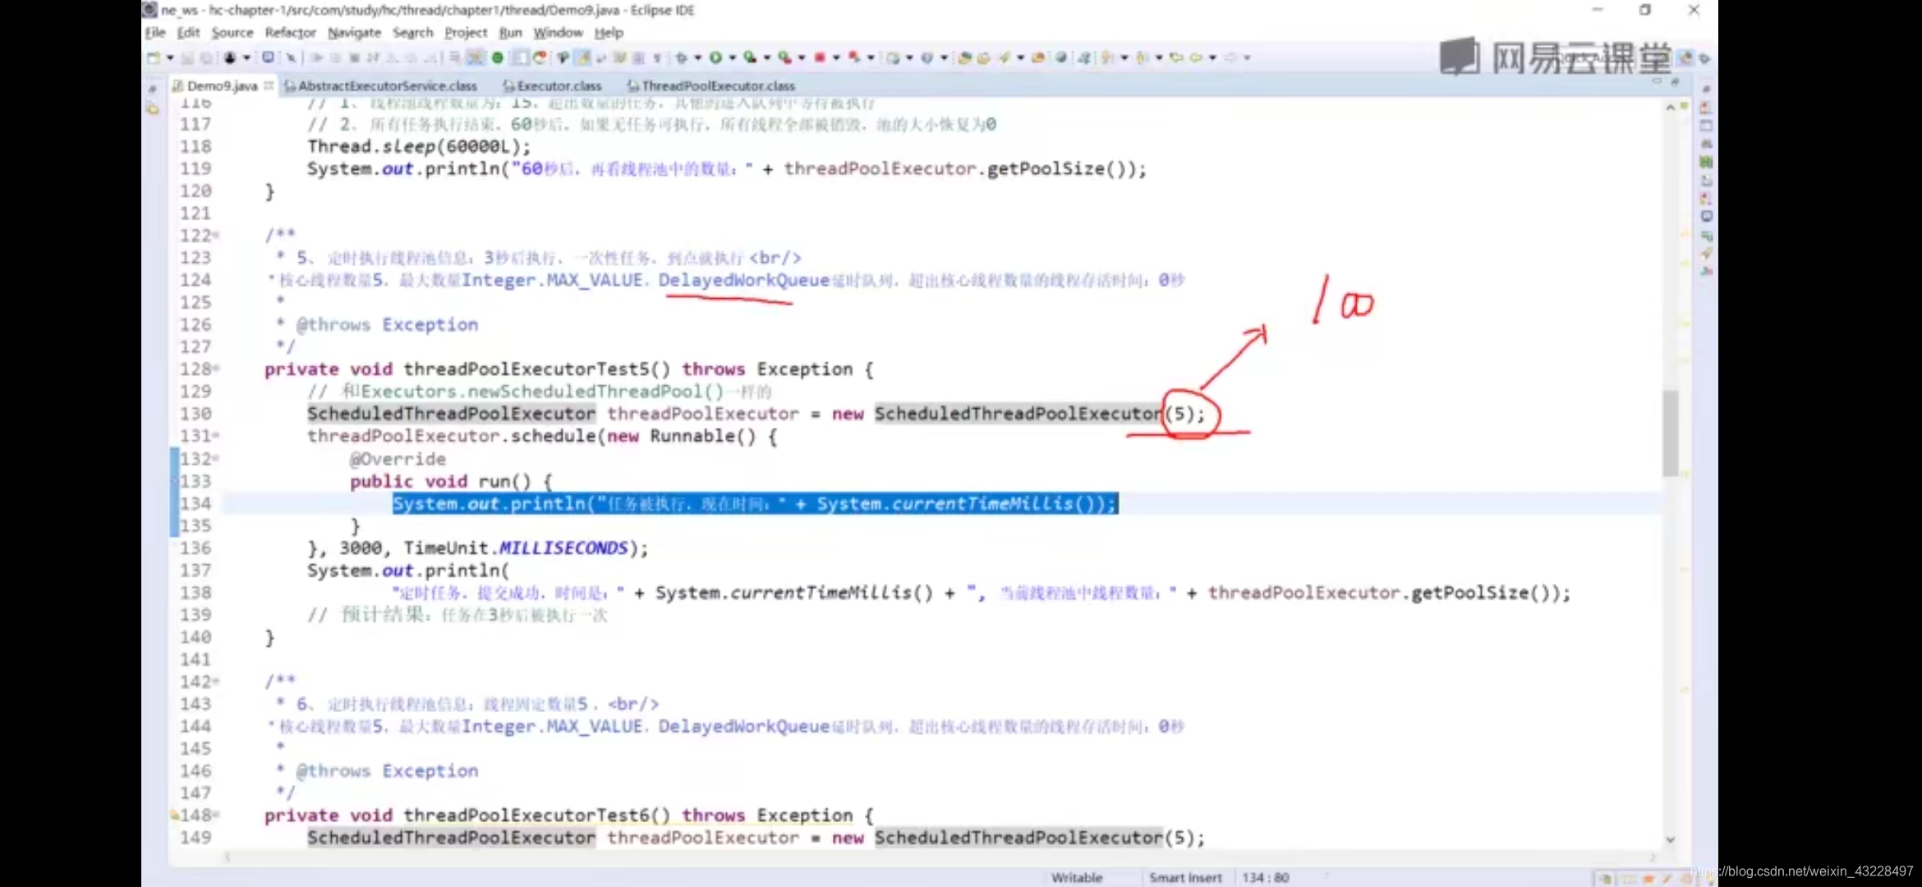Viewport: 1922px width, 887px height.
Task: Click Thread.sleep(60000L) on line 118
Action: click(413, 146)
